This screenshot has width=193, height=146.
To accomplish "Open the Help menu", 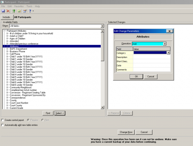I will pos(37,6).
